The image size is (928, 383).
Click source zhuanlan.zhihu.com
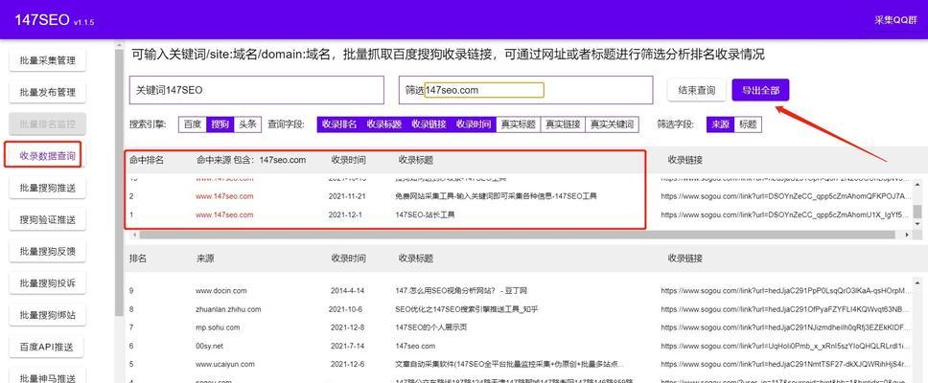[228, 309]
